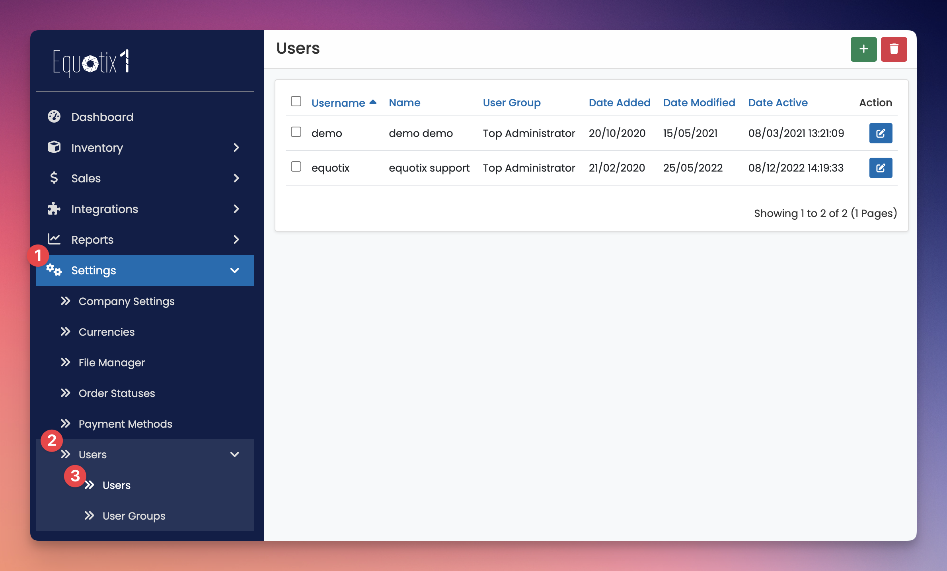
Task: Click date modified '25/05/2022'
Action: point(693,168)
